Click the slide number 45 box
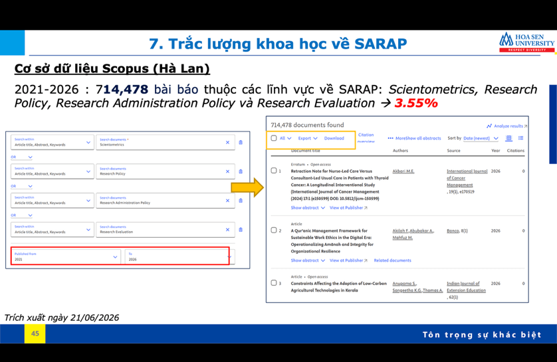 pos(35,333)
